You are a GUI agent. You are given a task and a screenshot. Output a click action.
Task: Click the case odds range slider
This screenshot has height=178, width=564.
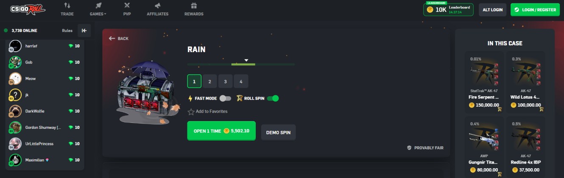(241, 64)
